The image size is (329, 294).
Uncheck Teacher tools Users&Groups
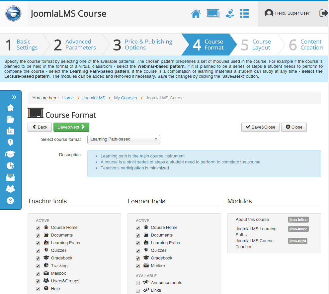click(38, 281)
